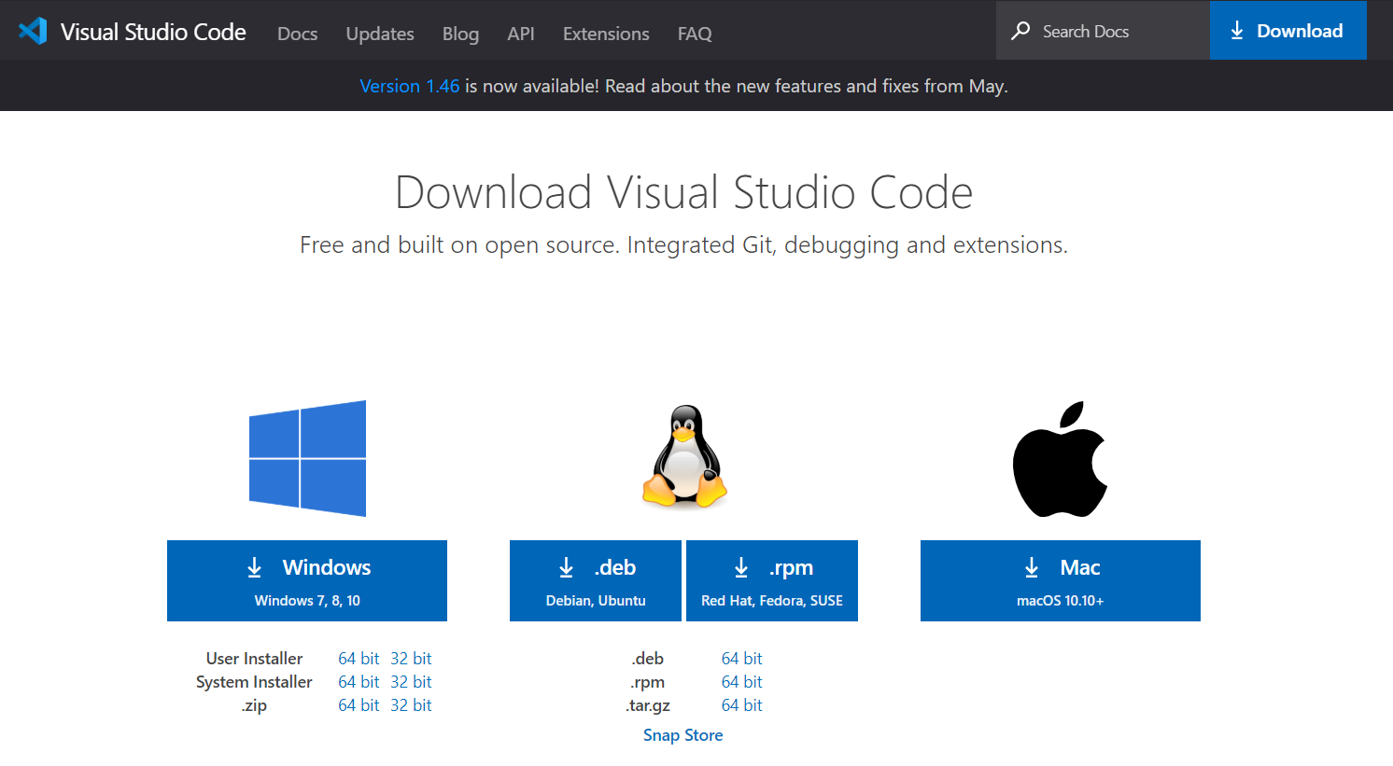
Task: Click the search magnifier icon
Action: click(x=1020, y=30)
